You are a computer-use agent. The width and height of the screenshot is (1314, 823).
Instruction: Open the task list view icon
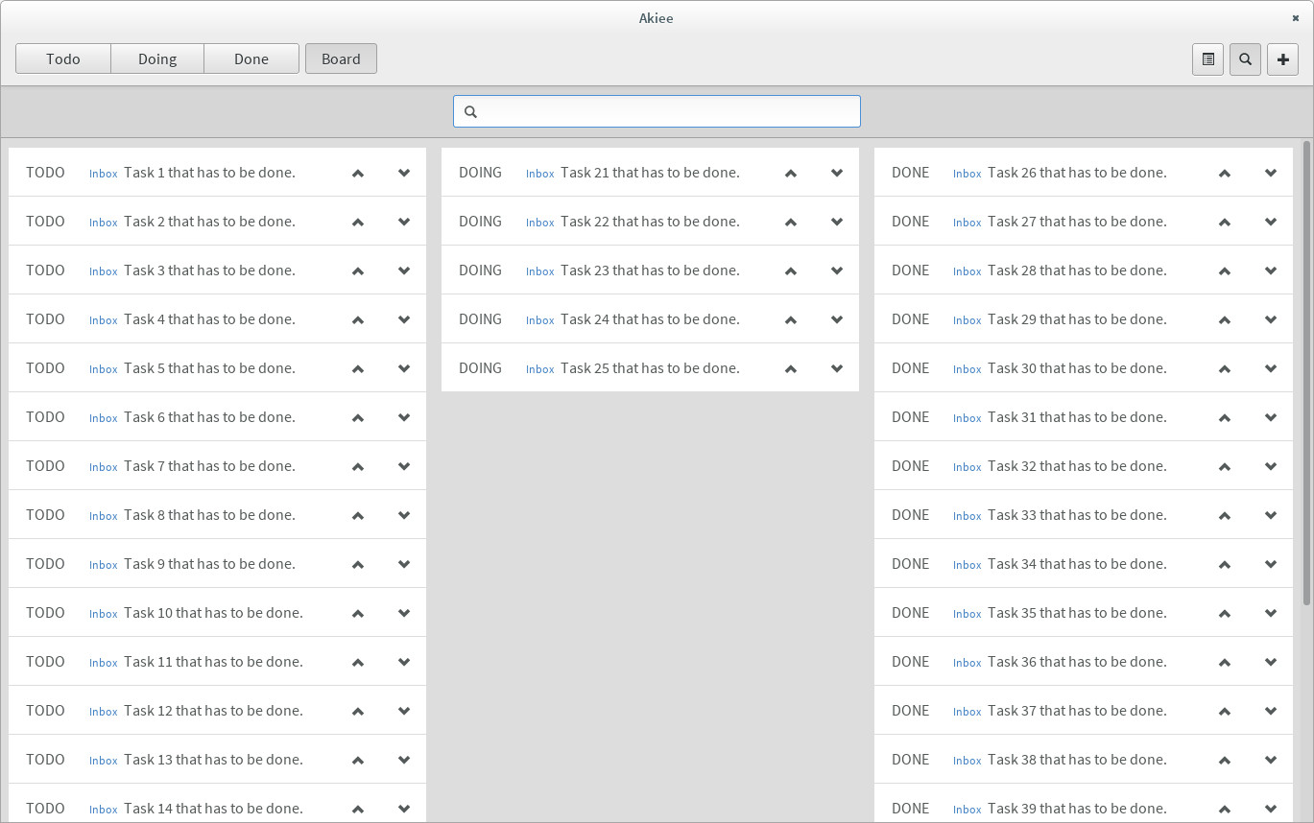[1207, 59]
